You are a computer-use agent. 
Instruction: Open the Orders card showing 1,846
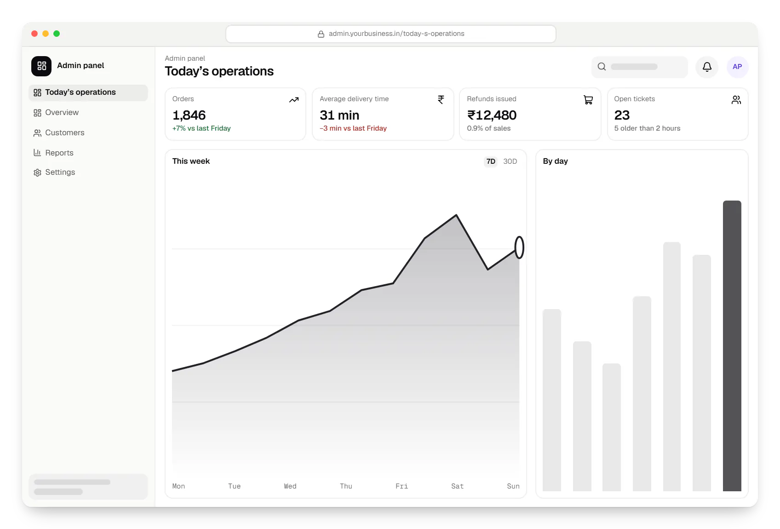(235, 114)
